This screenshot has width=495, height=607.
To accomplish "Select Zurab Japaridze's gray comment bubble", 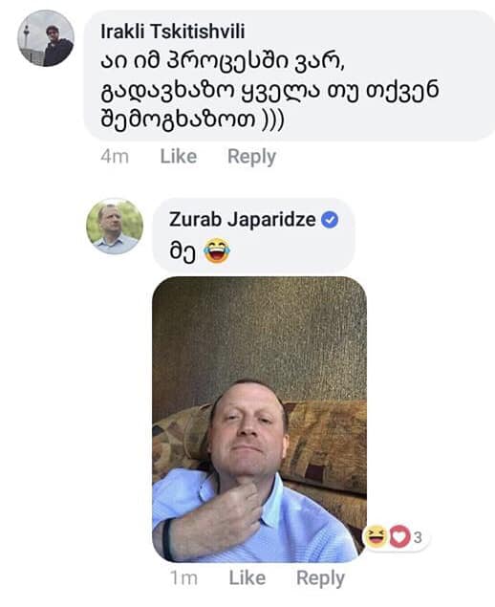I will pyautogui.click(x=253, y=235).
